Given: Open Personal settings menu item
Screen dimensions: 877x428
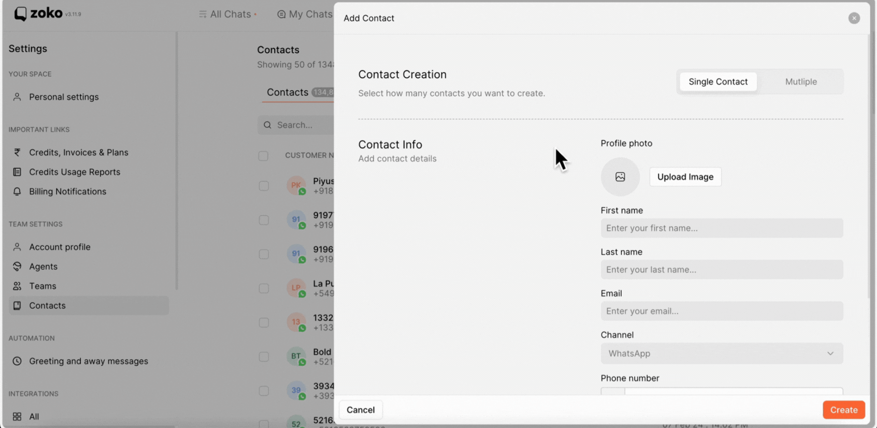Looking at the screenshot, I should (x=89, y=97).
